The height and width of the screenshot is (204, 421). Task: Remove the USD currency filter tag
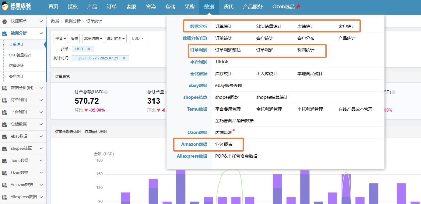pyautogui.click(x=89, y=49)
